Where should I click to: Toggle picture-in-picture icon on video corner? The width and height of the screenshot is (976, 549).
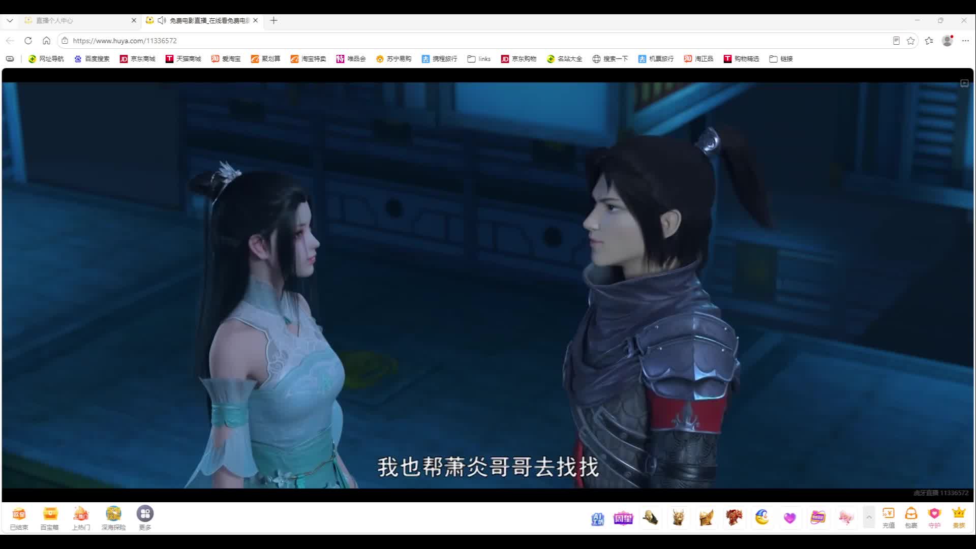[964, 83]
